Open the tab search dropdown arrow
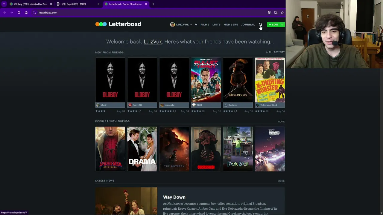 (4, 4)
